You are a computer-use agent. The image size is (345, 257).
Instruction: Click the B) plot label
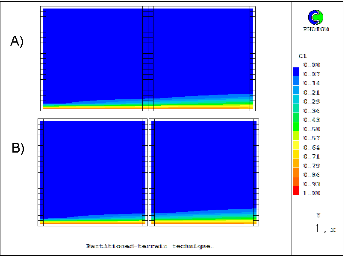coord(18,148)
